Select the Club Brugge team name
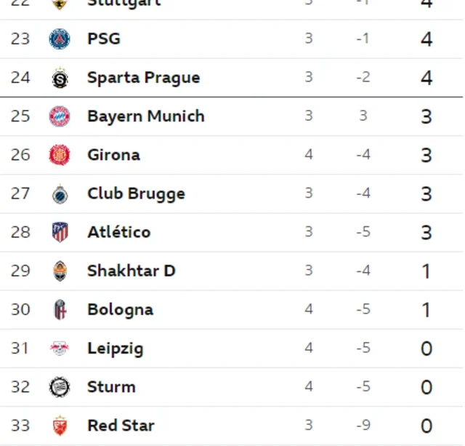465x446 pixels. click(136, 194)
